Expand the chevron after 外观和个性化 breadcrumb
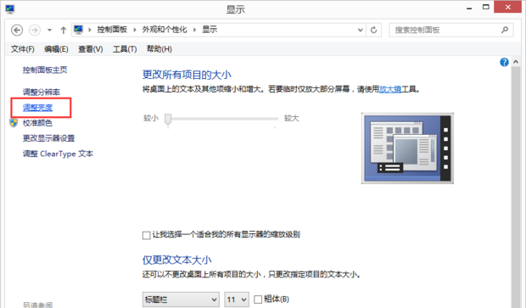 (194, 30)
